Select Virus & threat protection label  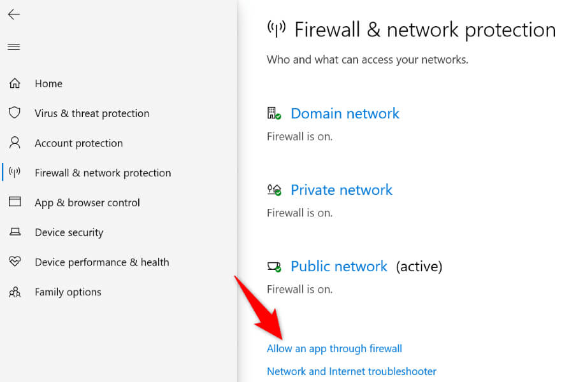click(92, 113)
